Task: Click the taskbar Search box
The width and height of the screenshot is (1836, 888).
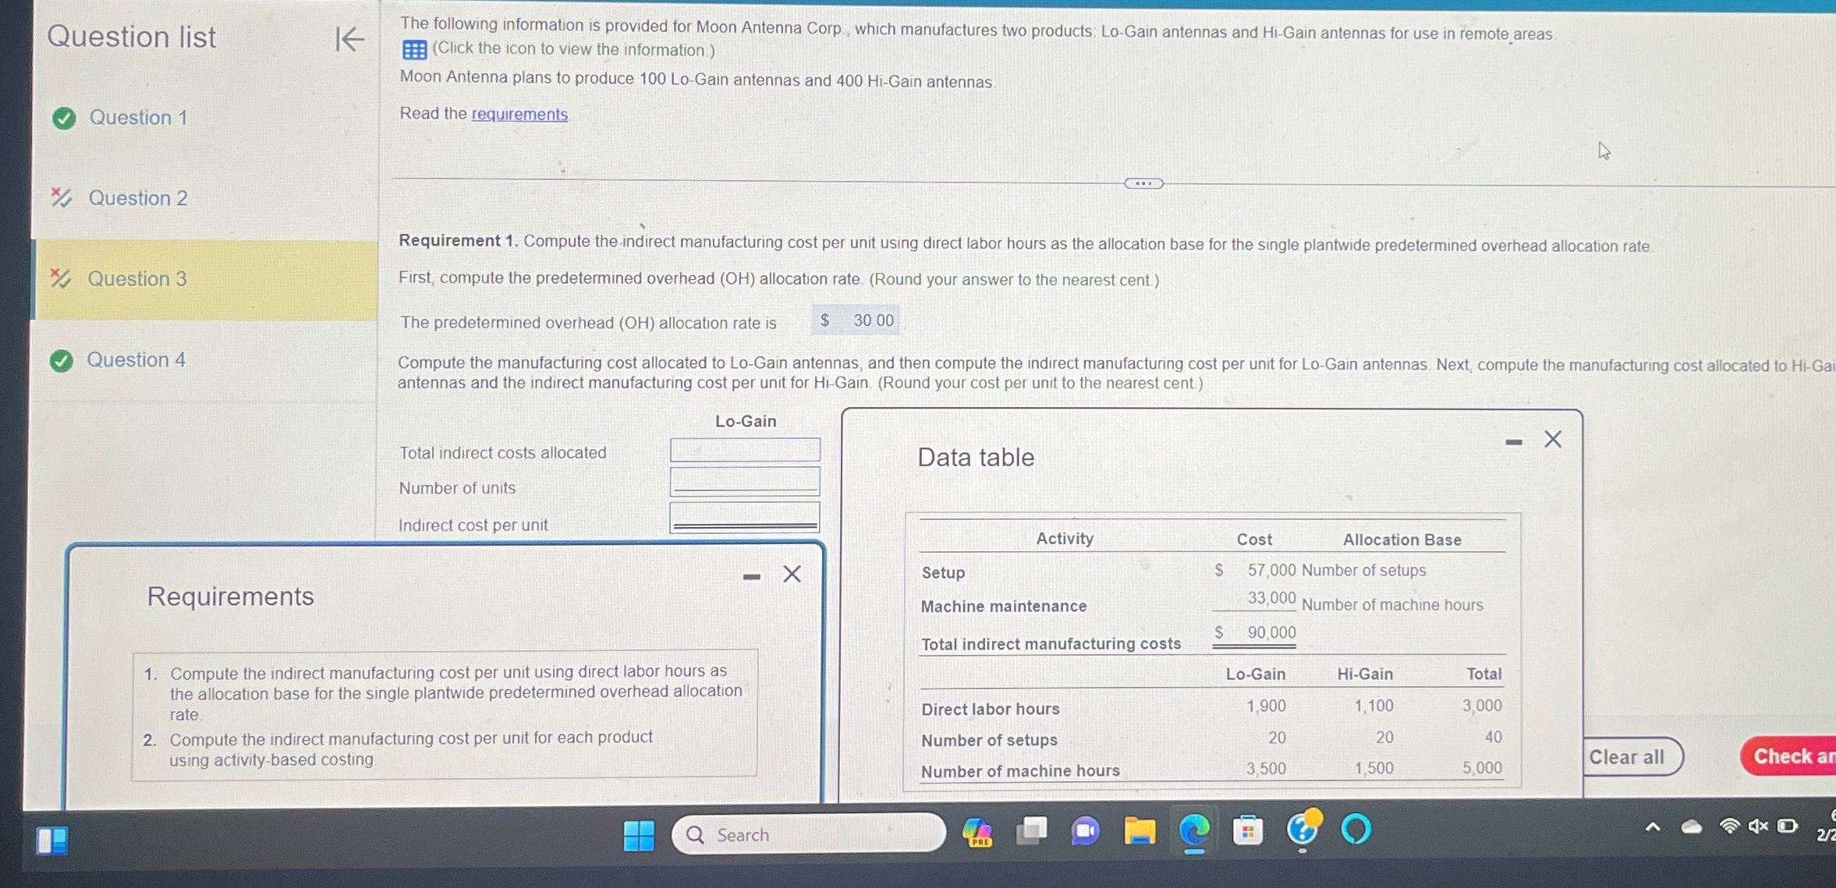Action: click(808, 835)
